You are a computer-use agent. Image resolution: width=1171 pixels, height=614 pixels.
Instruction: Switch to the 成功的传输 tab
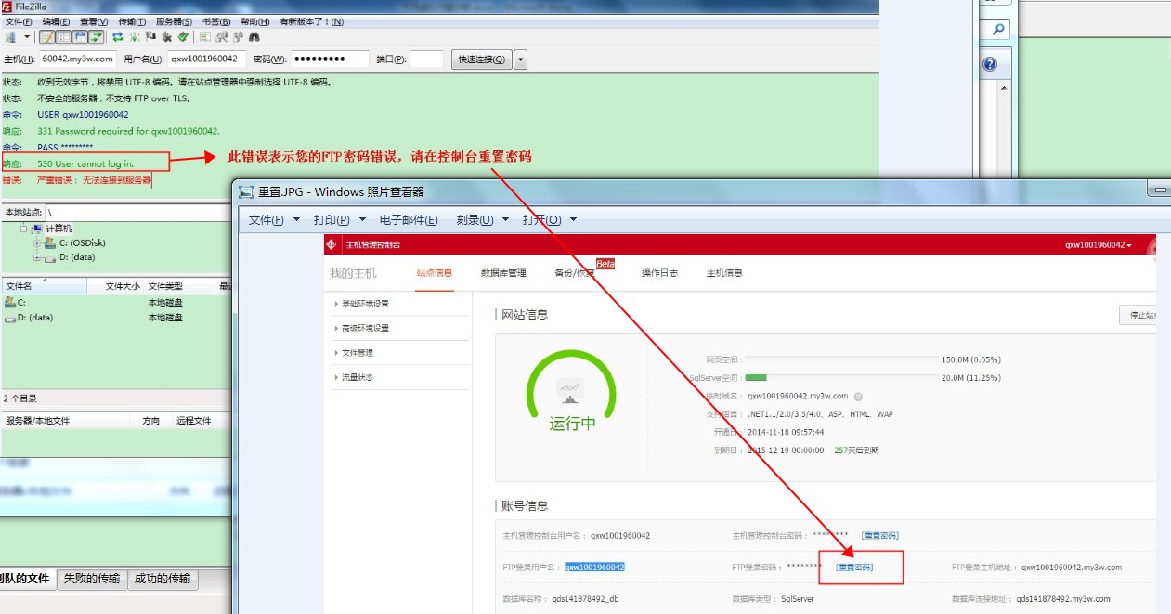pyautogui.click(x=163, y=579)
